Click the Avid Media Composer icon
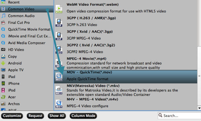The width and height of the screenshot is (201, 121). 3,43
